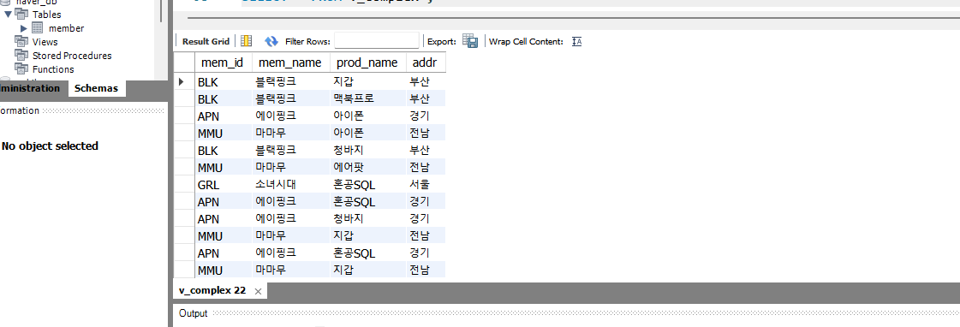
Task: Click the Views folder icon
Action: pos(22,42)
